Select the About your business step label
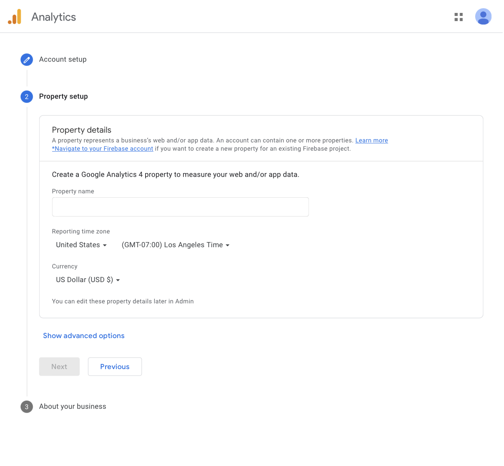Screen dimensions: 504x466 pos(72,407)
